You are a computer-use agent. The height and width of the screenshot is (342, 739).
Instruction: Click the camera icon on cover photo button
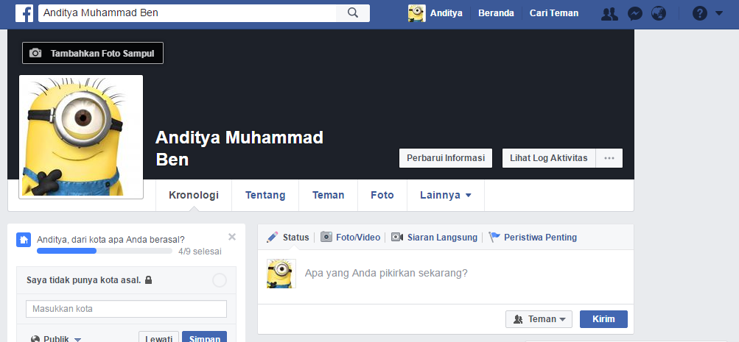[35, 53]
